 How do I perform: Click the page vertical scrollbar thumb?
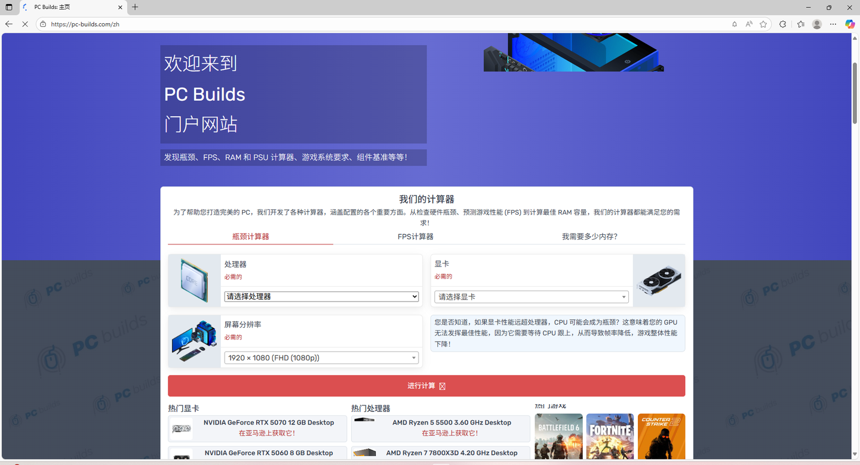pos(855,92)
